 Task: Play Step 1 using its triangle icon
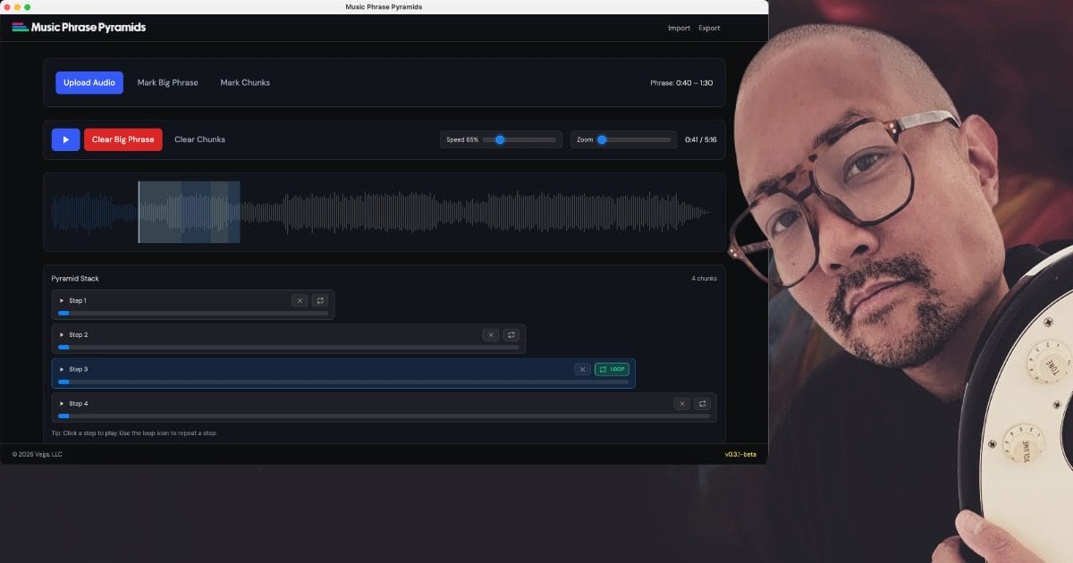click(62, 300)
